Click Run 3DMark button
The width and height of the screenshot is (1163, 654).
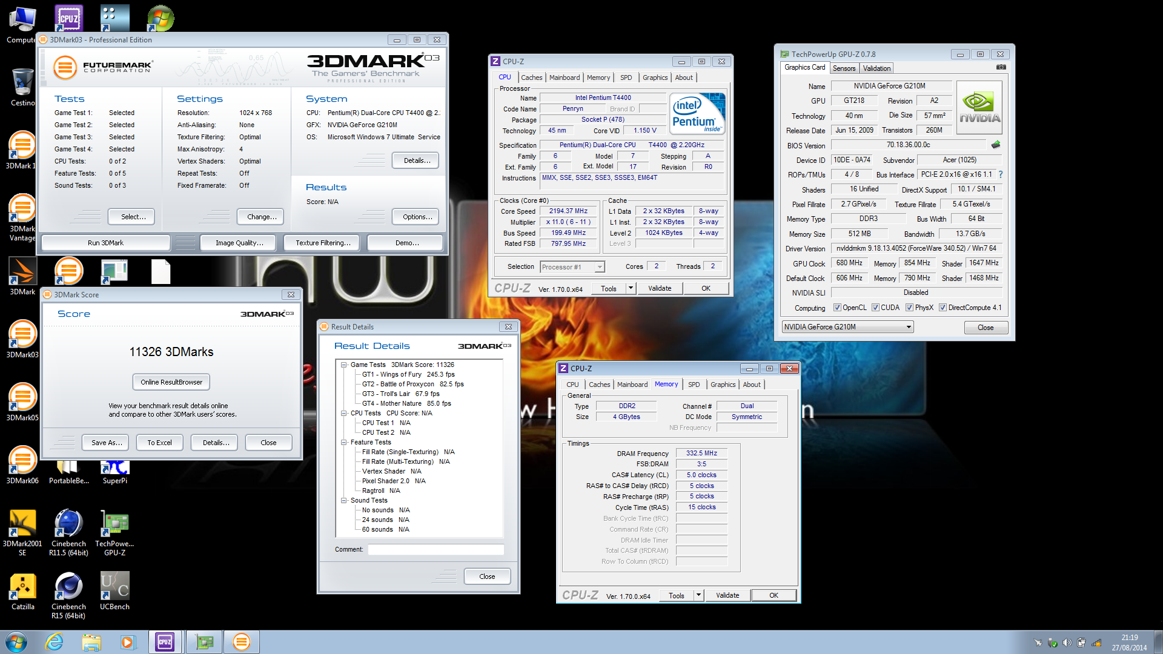click(105, 243)
